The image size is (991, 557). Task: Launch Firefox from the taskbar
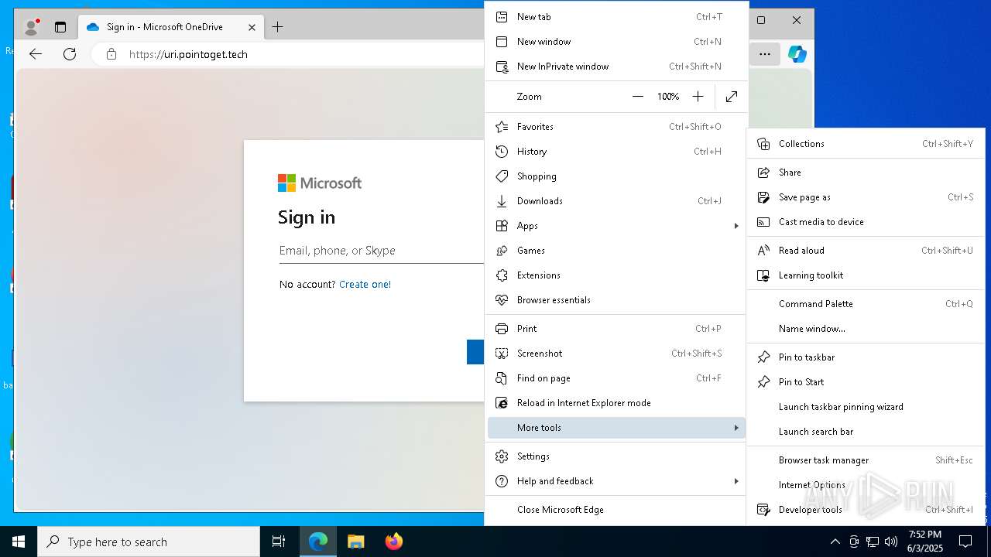pyautogui.click(x=393, y=542)
